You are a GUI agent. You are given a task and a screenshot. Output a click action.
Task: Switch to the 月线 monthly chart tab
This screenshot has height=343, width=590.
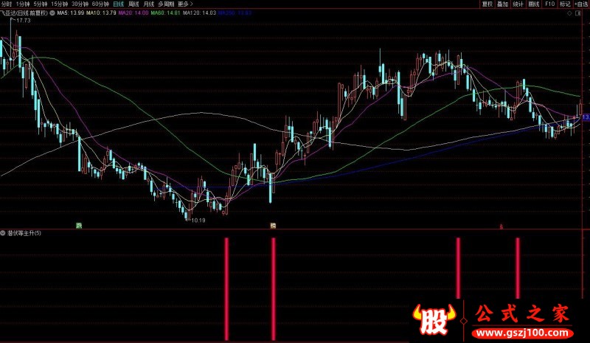point(149,4)
